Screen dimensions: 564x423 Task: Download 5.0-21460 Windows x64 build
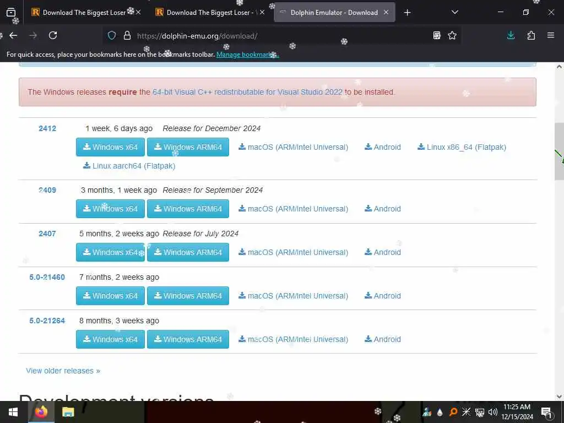pyautogui.click(x=110, y=296)
